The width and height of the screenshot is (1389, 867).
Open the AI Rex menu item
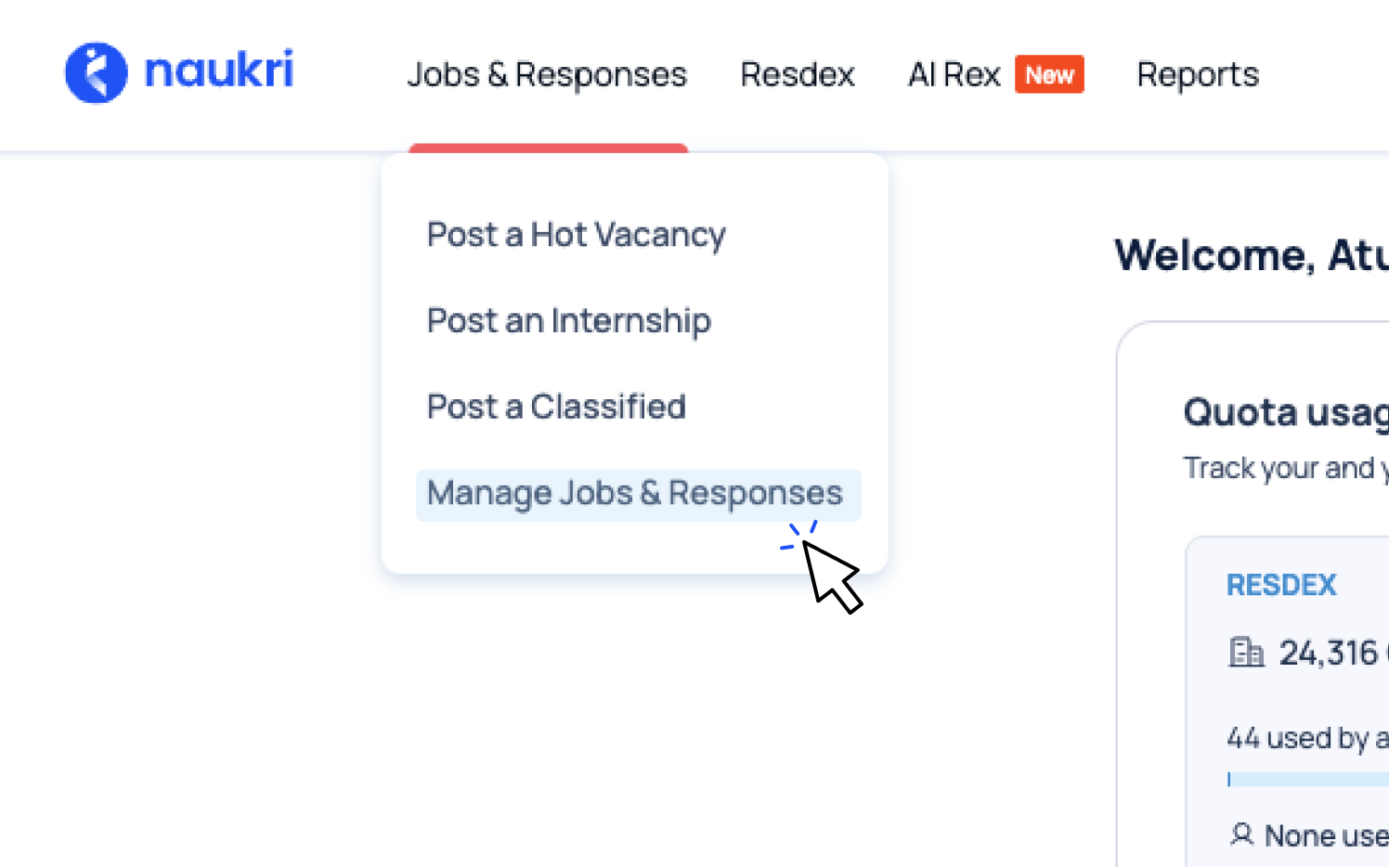click(x=954, y=74)
